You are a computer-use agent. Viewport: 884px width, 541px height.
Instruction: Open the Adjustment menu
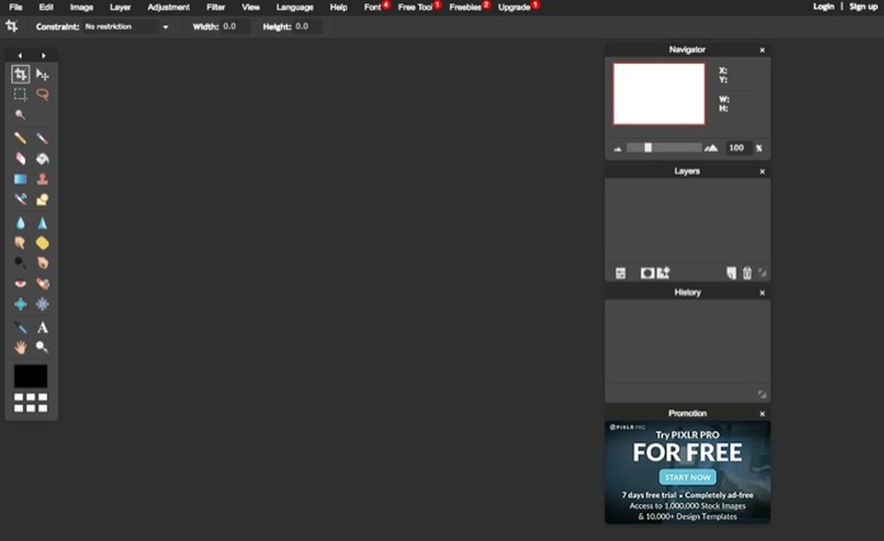pyautogui.click(x=168, y=6)
